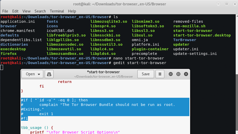Click the 'defaults' directory name
Screen dimensions: 238x134
(10, 35)
